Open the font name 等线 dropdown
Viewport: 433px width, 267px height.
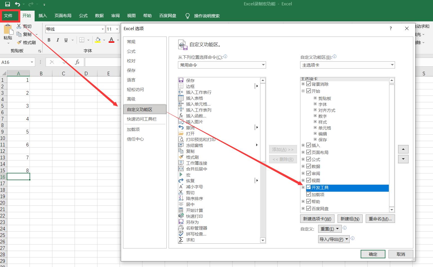(x=102, y=29)
